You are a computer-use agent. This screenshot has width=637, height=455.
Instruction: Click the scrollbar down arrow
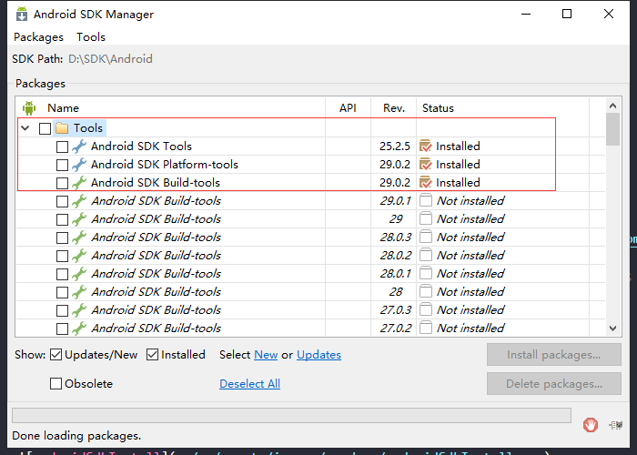coord(613,329)
